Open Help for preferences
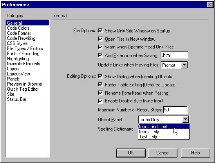 click(x=195, y=153)
